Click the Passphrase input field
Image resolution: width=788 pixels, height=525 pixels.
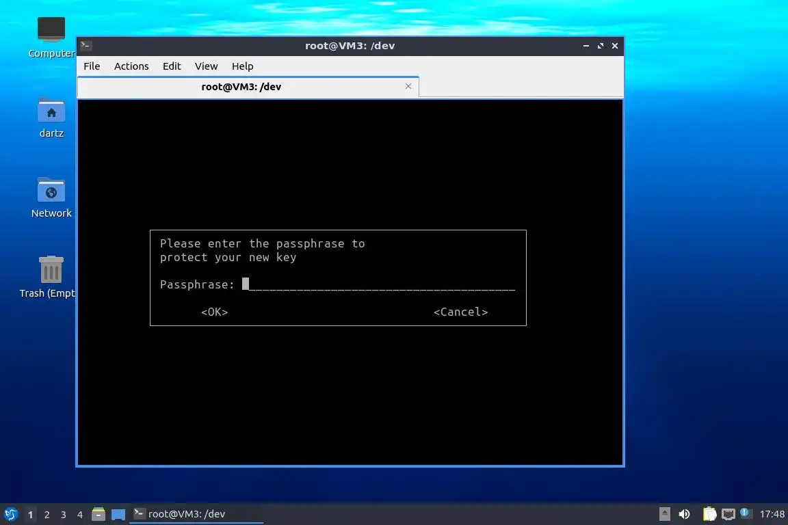[378, 284]
